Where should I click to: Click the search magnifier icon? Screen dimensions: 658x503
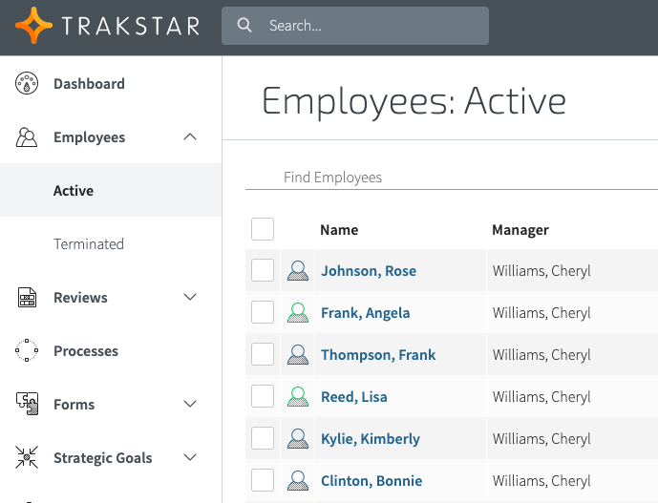pos(244,25)
